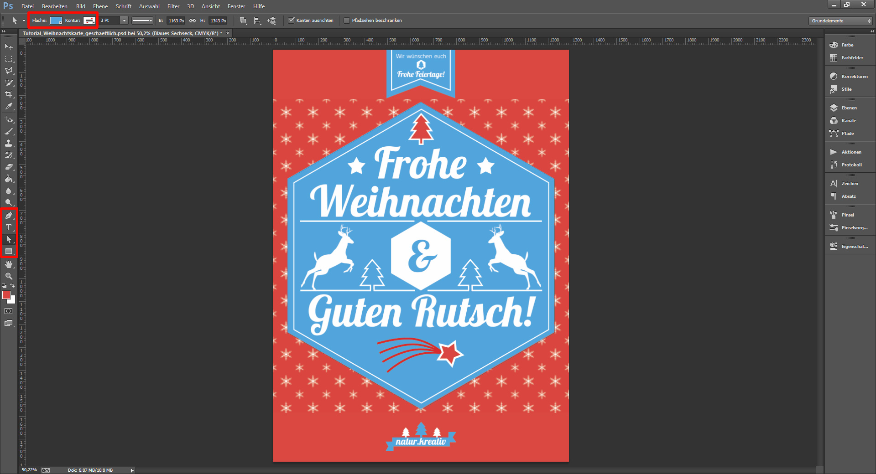Select the Lasso tool
Screen dimensions: 876x474
coord(8,71)
